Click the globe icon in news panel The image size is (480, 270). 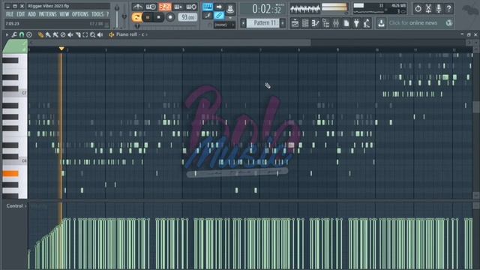(x=448, y=23)
